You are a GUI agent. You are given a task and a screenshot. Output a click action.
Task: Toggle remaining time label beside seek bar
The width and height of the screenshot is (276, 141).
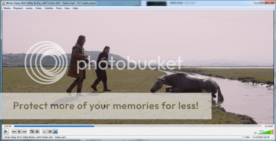pos(268,126)
